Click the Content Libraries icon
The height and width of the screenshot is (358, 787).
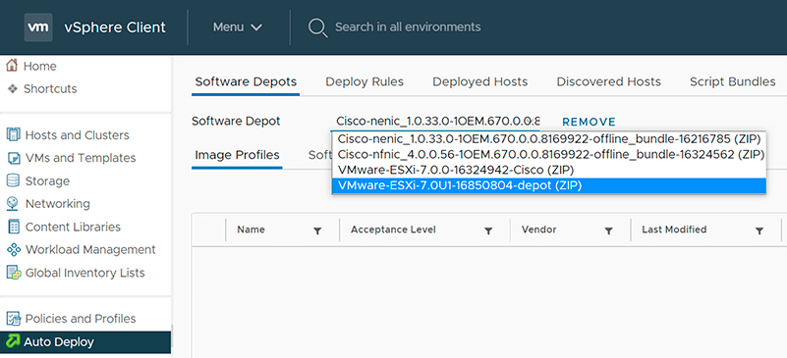click(x=13, y=227)
